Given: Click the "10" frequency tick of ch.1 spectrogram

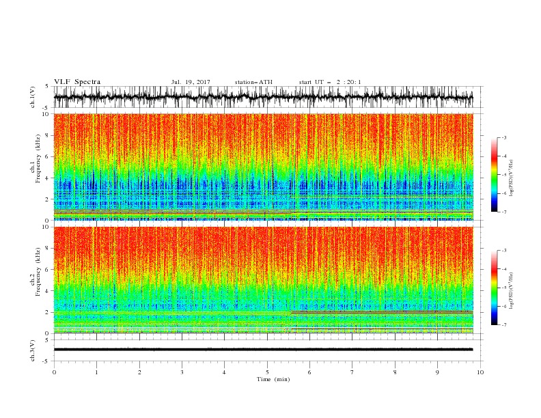Looking at the screenshot, I should [x=46, y=114].
